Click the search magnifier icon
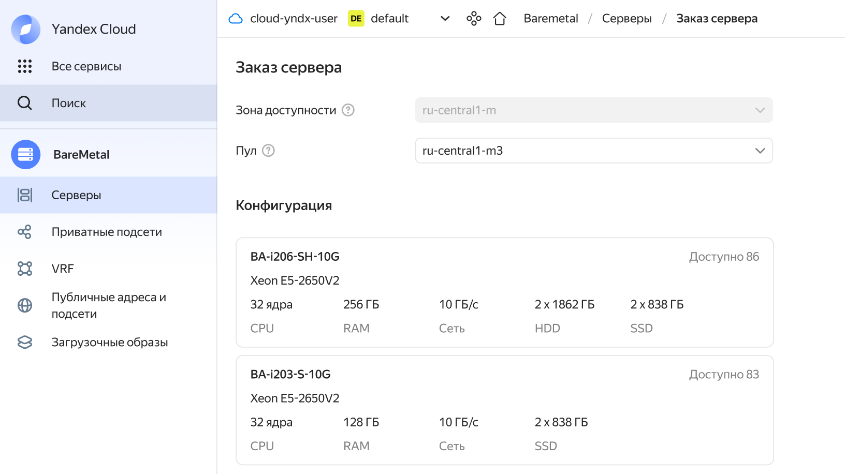 pos(25,103)
